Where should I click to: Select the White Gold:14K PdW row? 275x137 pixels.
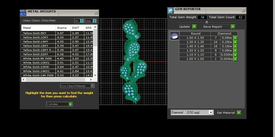point(57,75)
